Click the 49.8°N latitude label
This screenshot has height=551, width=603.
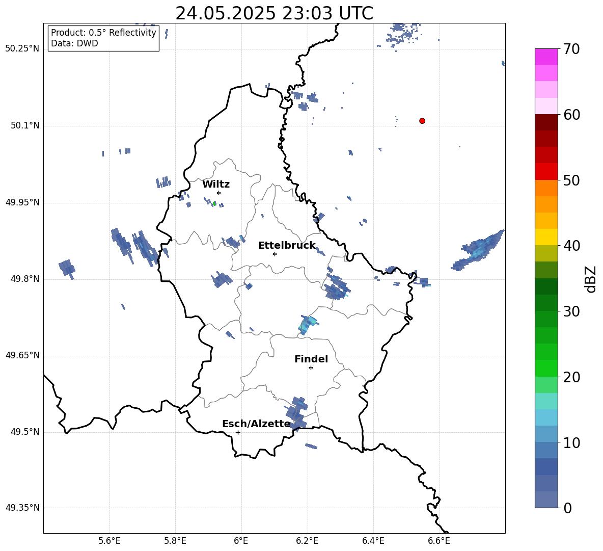pos(25,279)
